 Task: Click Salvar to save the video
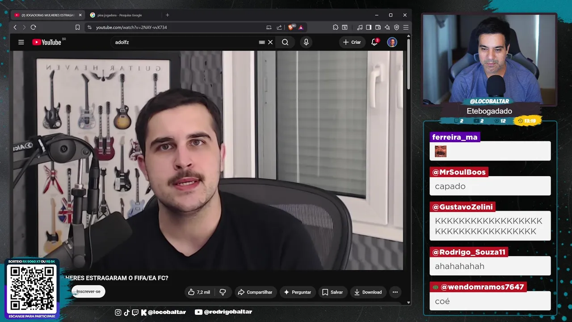333,292
